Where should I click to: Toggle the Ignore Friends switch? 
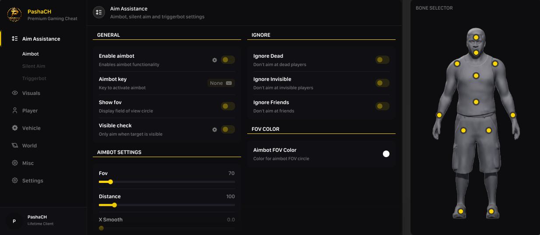[x=382, y=106]
